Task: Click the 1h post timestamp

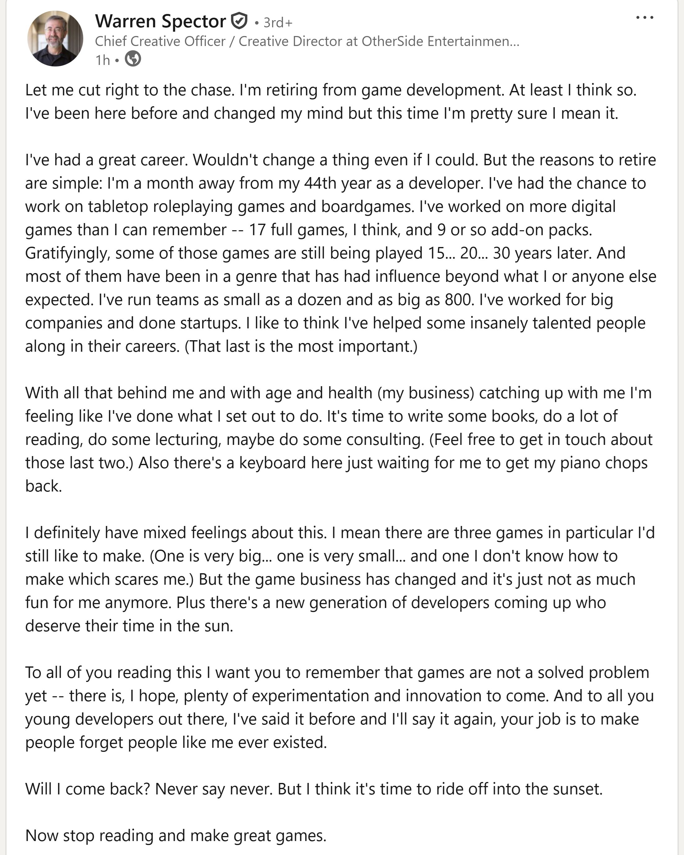Action: coord(102,60)
